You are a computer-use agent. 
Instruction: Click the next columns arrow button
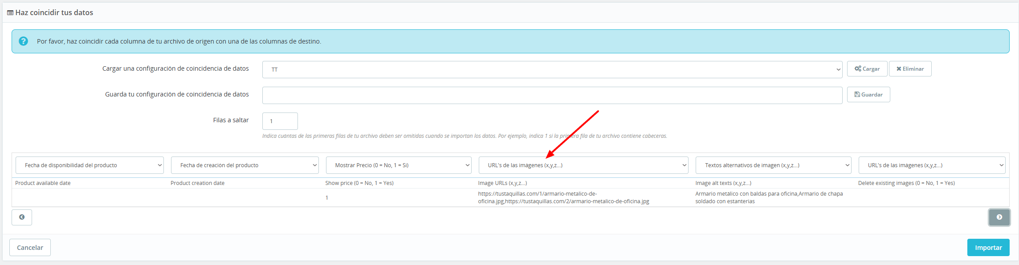[999, 217]
